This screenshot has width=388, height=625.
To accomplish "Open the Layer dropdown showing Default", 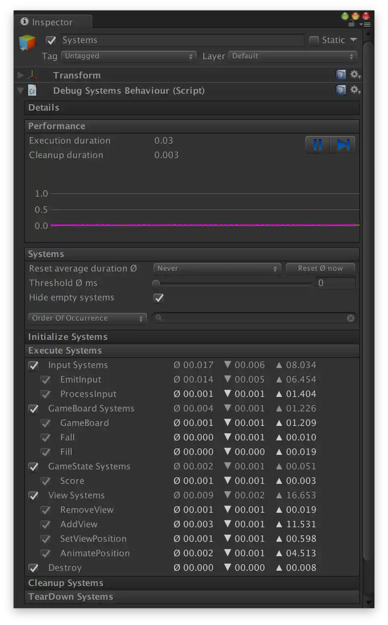I will tap(292, 56).
